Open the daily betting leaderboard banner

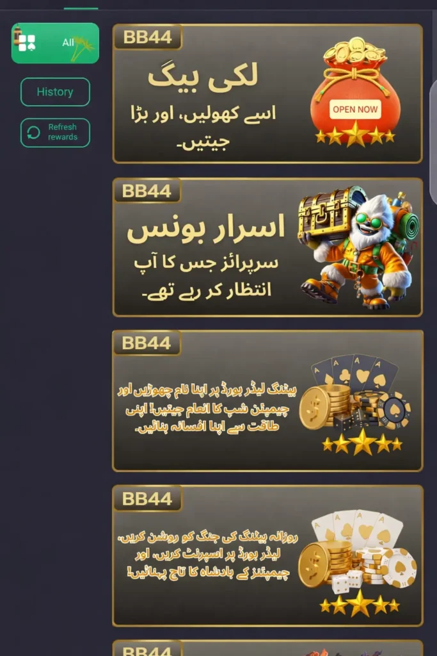(x=267, y=555)
